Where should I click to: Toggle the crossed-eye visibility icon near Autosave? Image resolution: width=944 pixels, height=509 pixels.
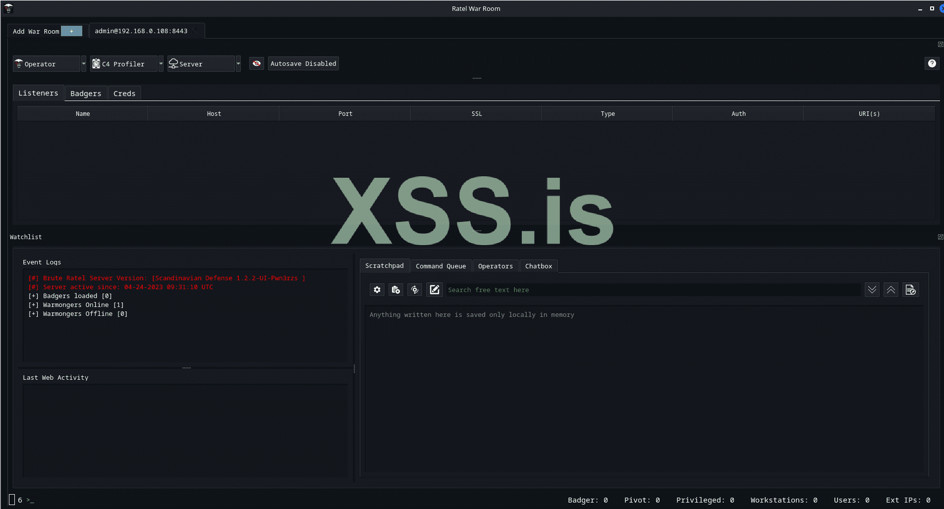(x=257, y=63)
